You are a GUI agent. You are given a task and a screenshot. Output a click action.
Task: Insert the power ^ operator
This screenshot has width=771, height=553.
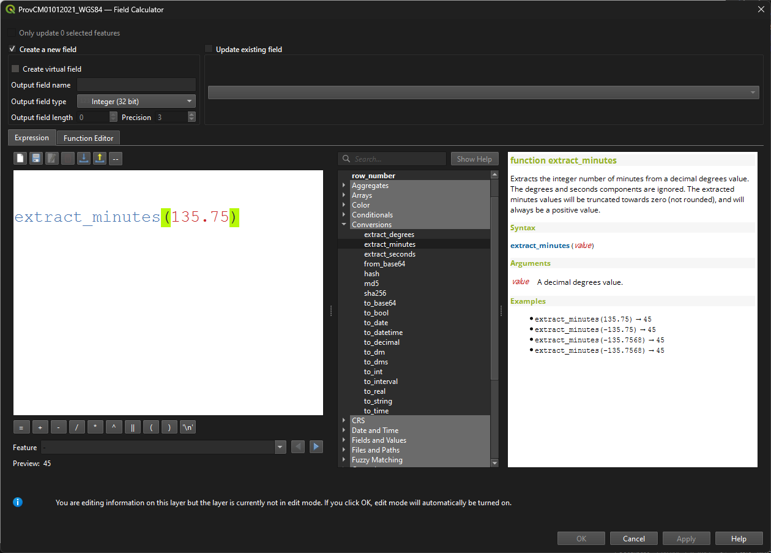coord(114,427)
